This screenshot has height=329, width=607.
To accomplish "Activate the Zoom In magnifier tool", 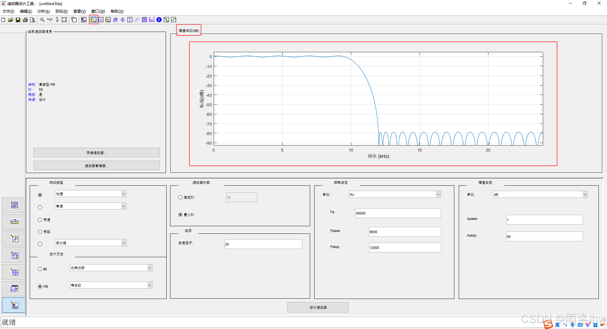I will point(42,20).
